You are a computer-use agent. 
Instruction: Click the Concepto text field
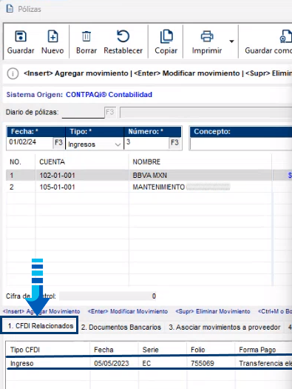241,144
